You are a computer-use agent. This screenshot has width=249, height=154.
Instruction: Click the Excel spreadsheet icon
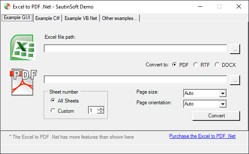click(23, 47)
